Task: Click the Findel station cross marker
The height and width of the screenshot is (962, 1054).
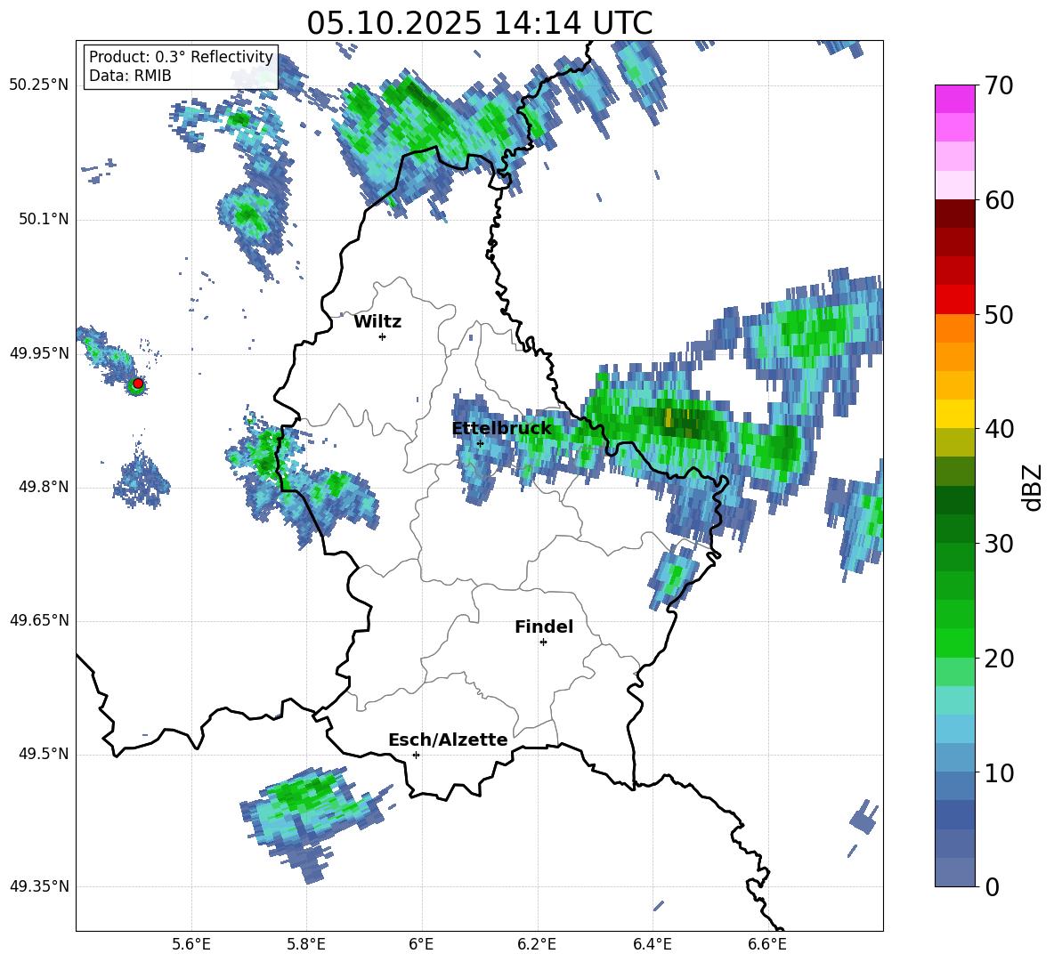Action: tap(543, 643)
